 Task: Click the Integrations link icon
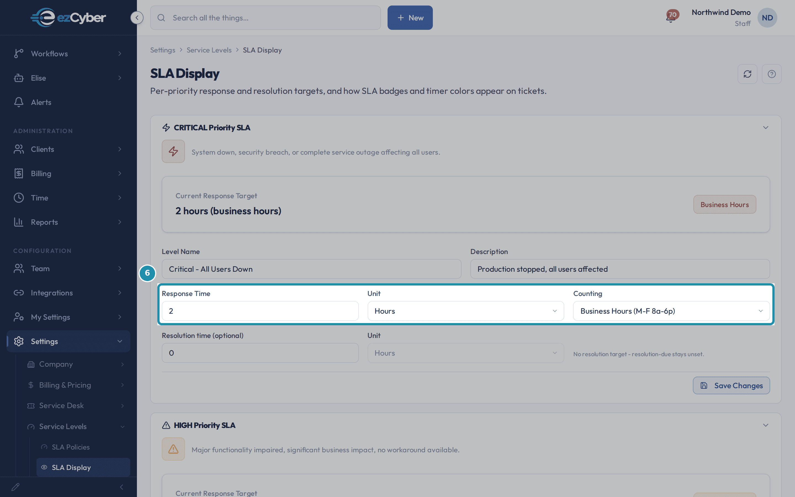(x=19, y=293)
